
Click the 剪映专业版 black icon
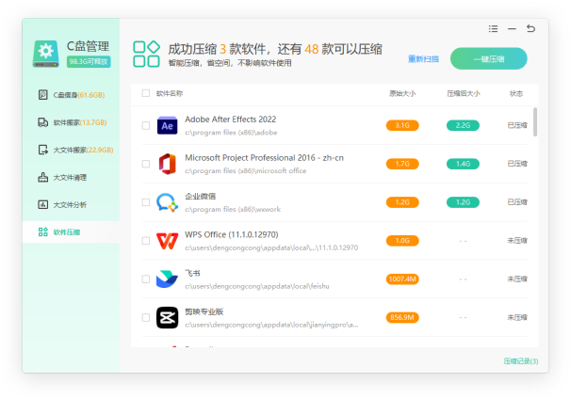[167, 317]
